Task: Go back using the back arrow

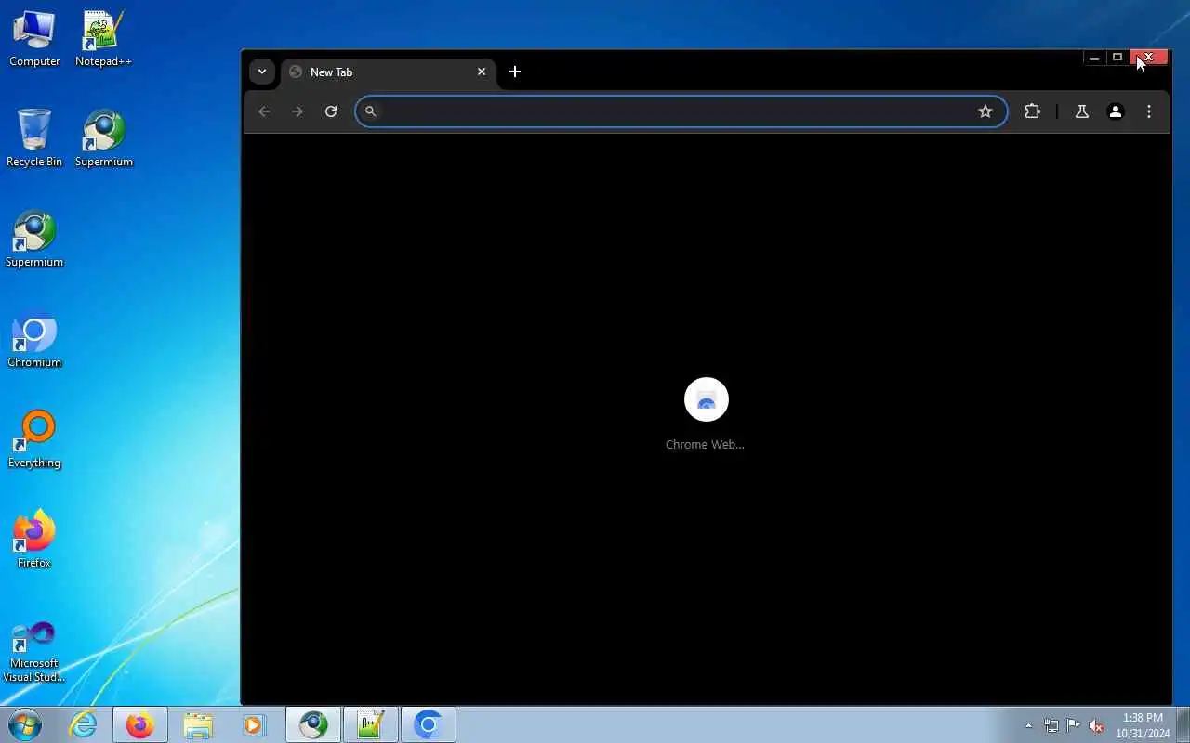Action: tap(264, 111)
